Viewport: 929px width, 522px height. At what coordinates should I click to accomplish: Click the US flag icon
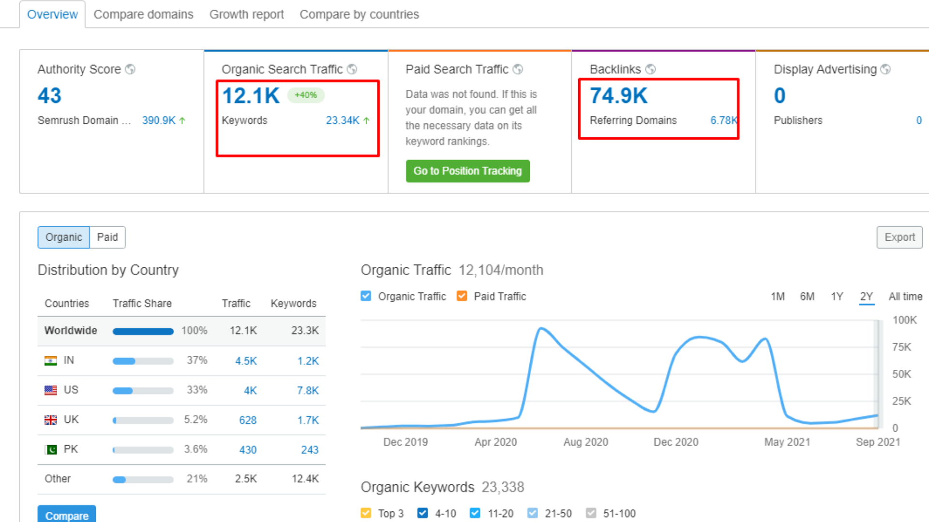pyautogui.click(x=50, y=391)
